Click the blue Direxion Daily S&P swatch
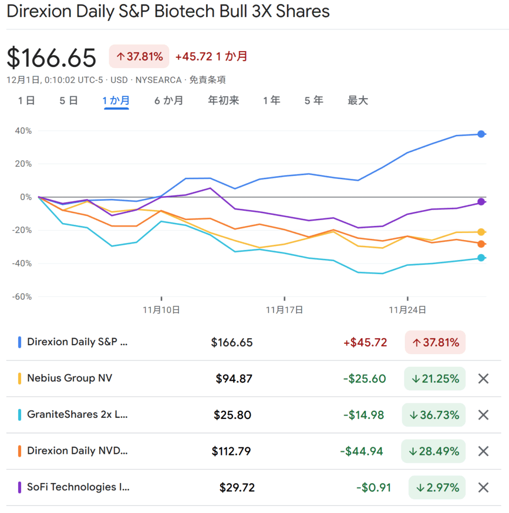 [19, 343]
